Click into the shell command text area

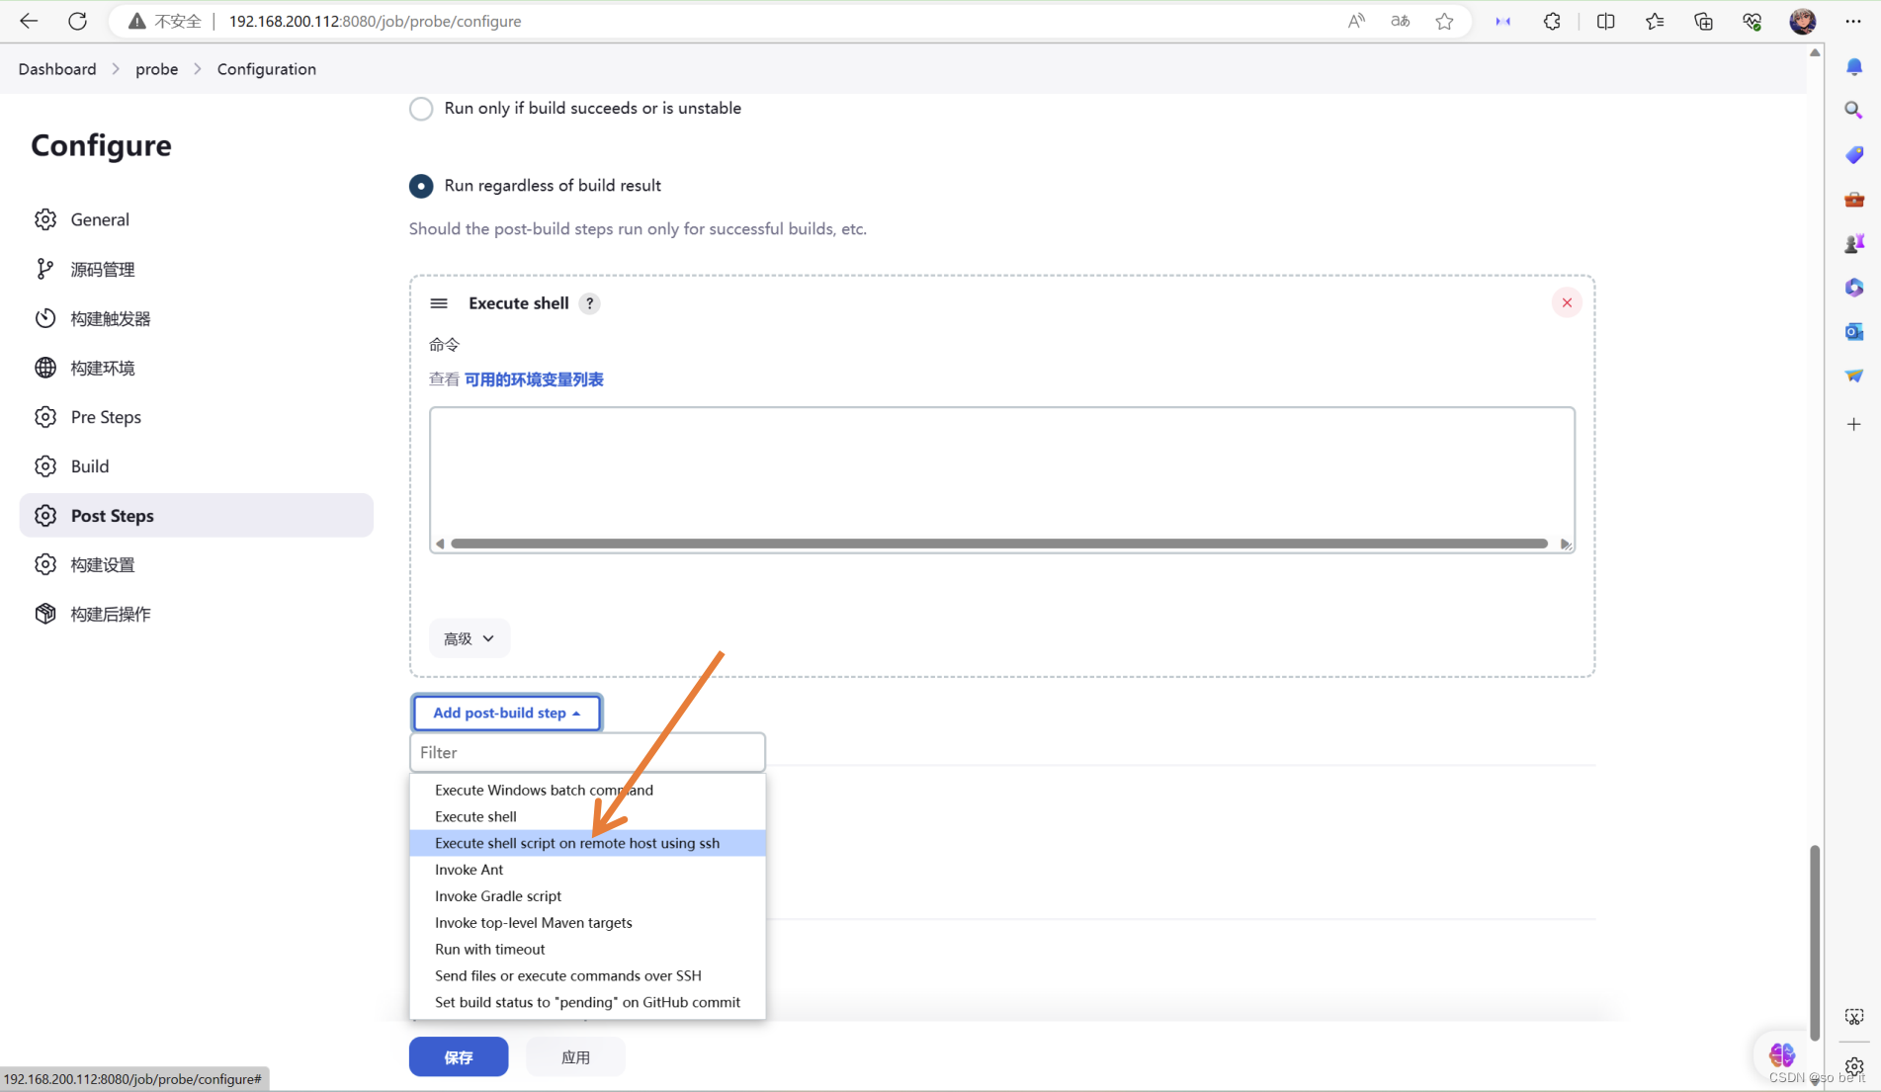(1001, 472)
